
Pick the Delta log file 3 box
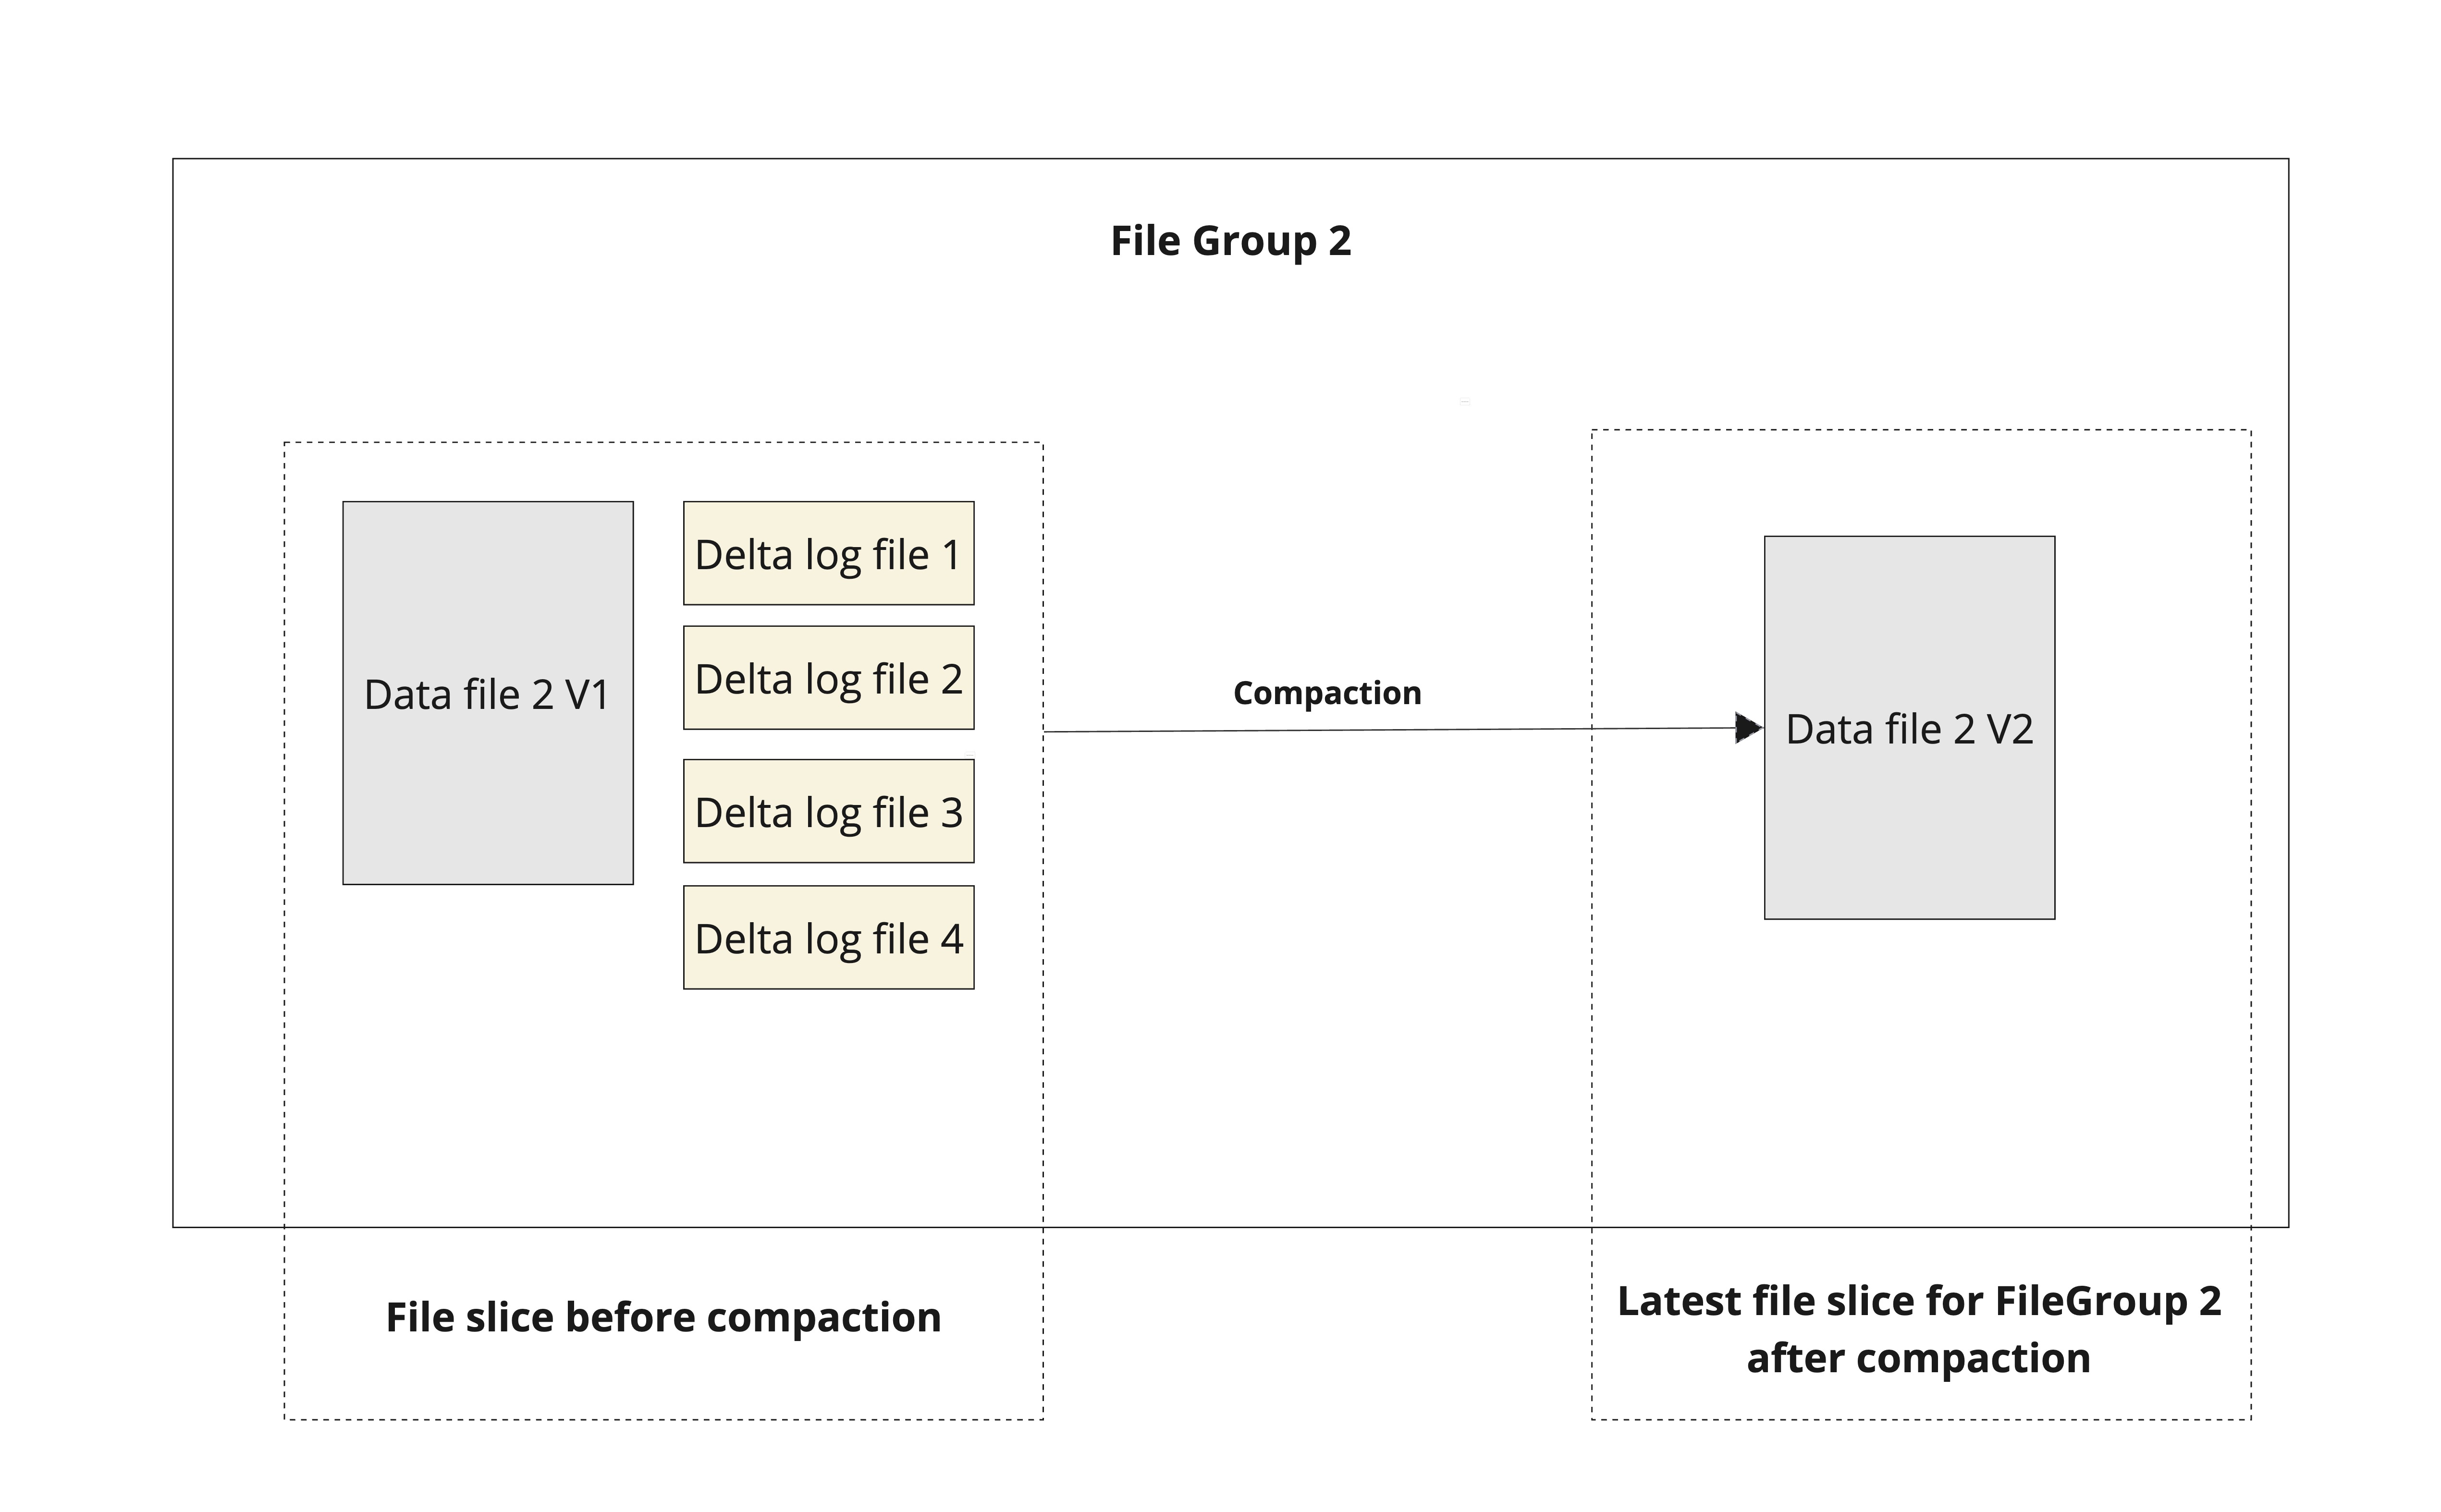828,811
